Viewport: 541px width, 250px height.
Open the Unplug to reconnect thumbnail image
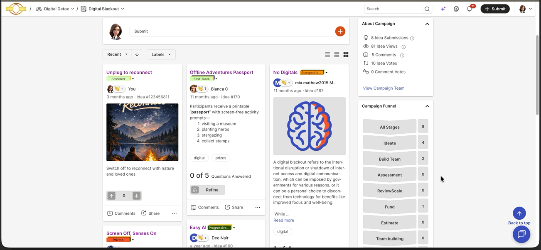pos(142,132)
